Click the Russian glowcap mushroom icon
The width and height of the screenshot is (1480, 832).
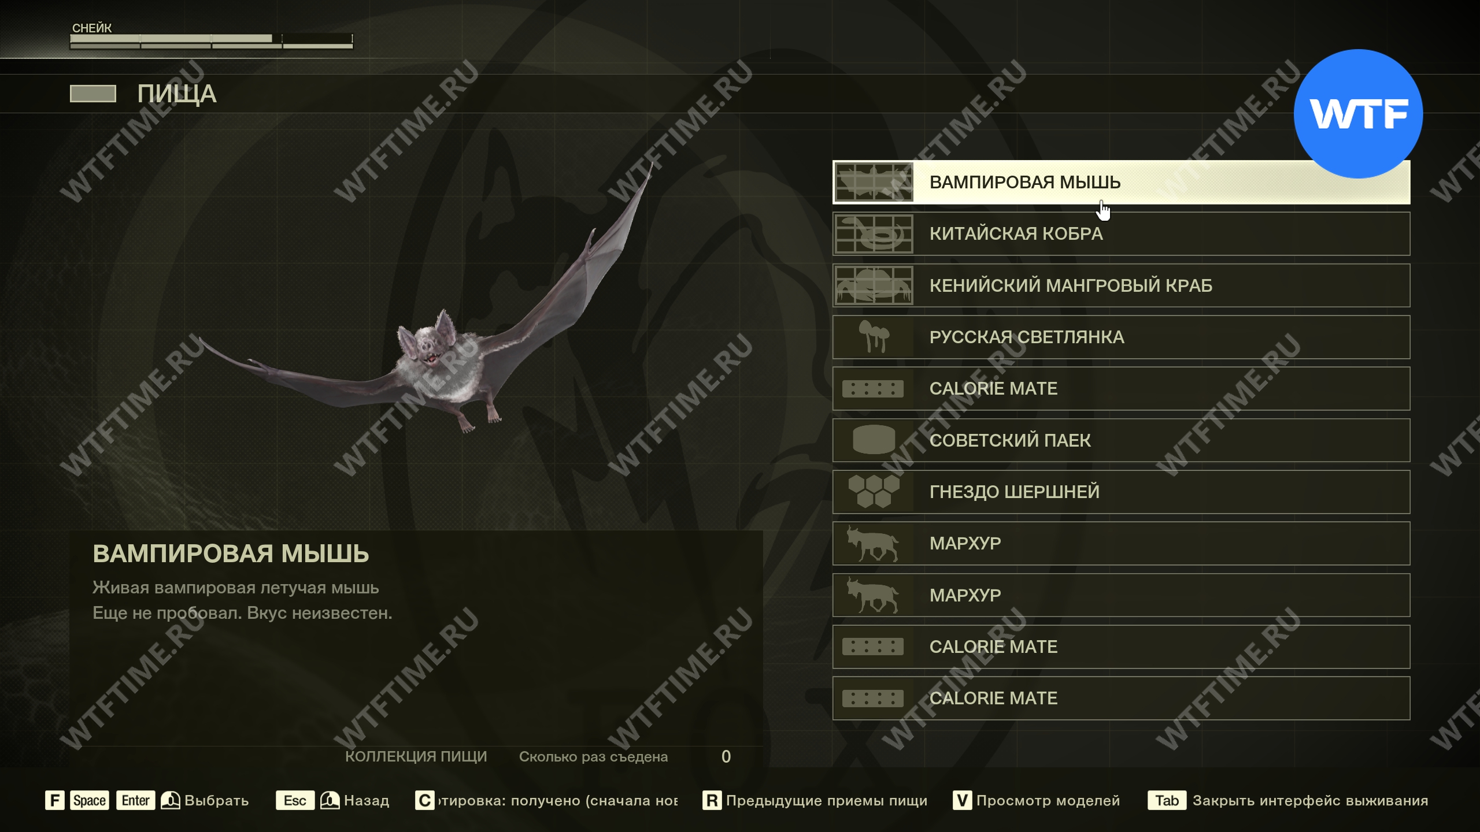[874, 337]
